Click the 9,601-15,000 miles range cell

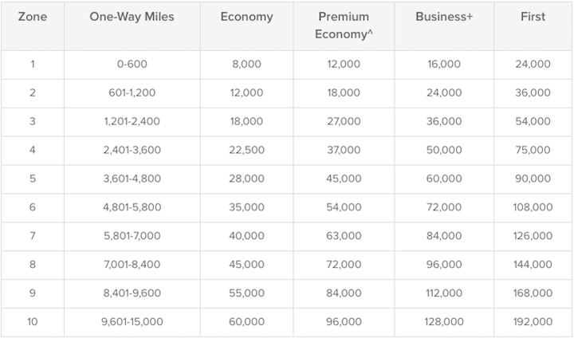[x=132, y=322]
